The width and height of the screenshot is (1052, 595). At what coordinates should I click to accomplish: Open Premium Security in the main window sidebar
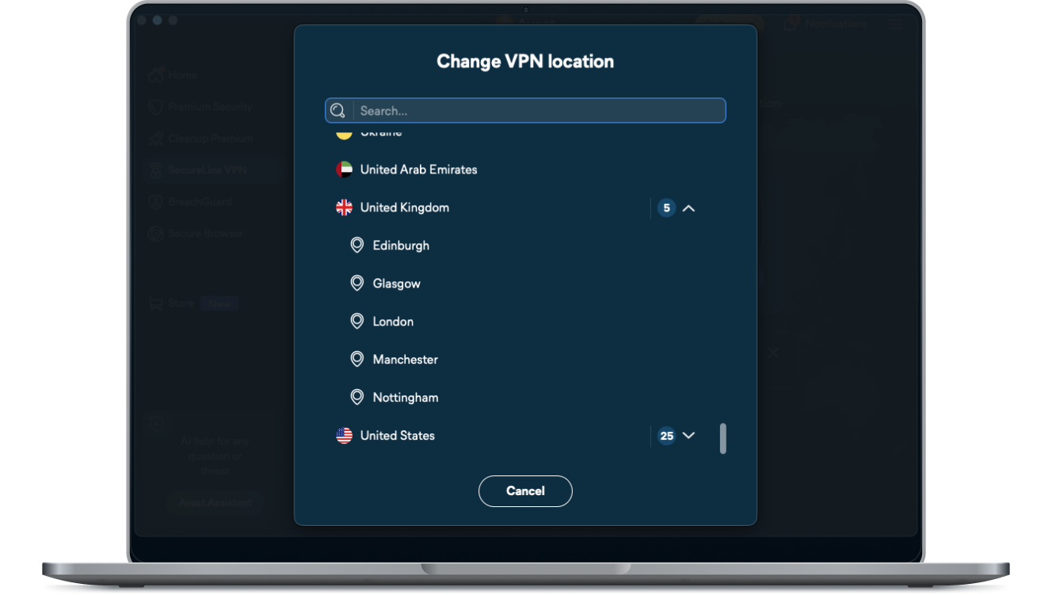(210, 107)
